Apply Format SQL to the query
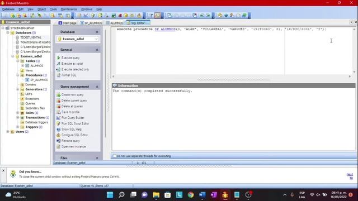 pos(68,75)
